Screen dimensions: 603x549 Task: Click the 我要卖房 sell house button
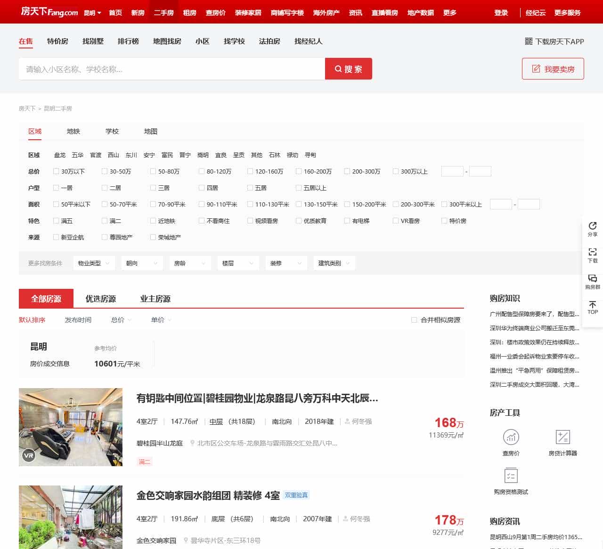[553, 68]
